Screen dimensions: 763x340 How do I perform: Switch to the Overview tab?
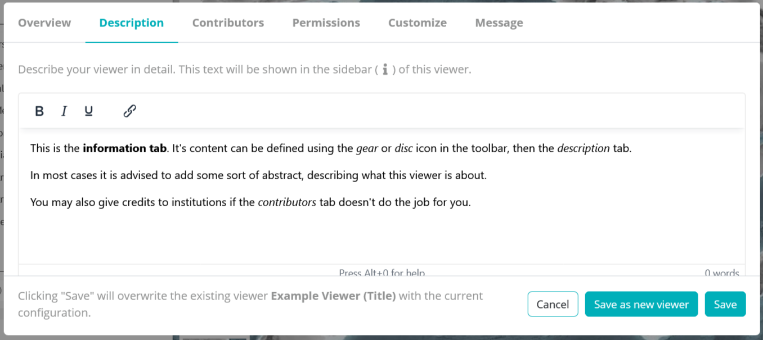point(44,23)
